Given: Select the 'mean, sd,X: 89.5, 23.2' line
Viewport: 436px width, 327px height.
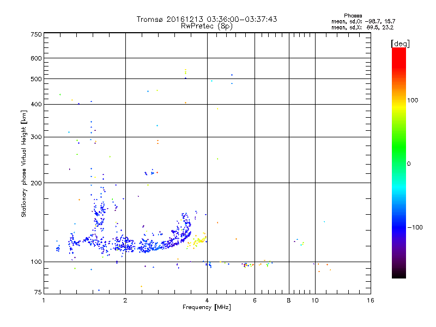Looking at the screenshot, I should point(362,27).
